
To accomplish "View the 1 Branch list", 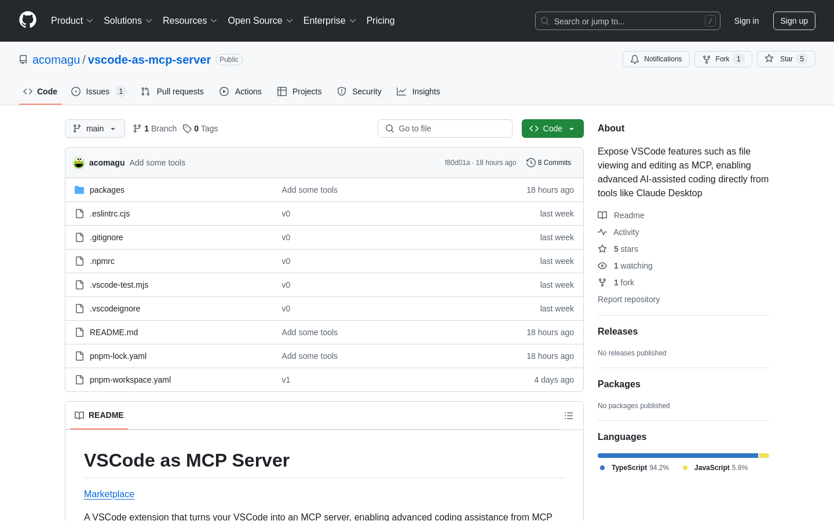I will (155, 129).
